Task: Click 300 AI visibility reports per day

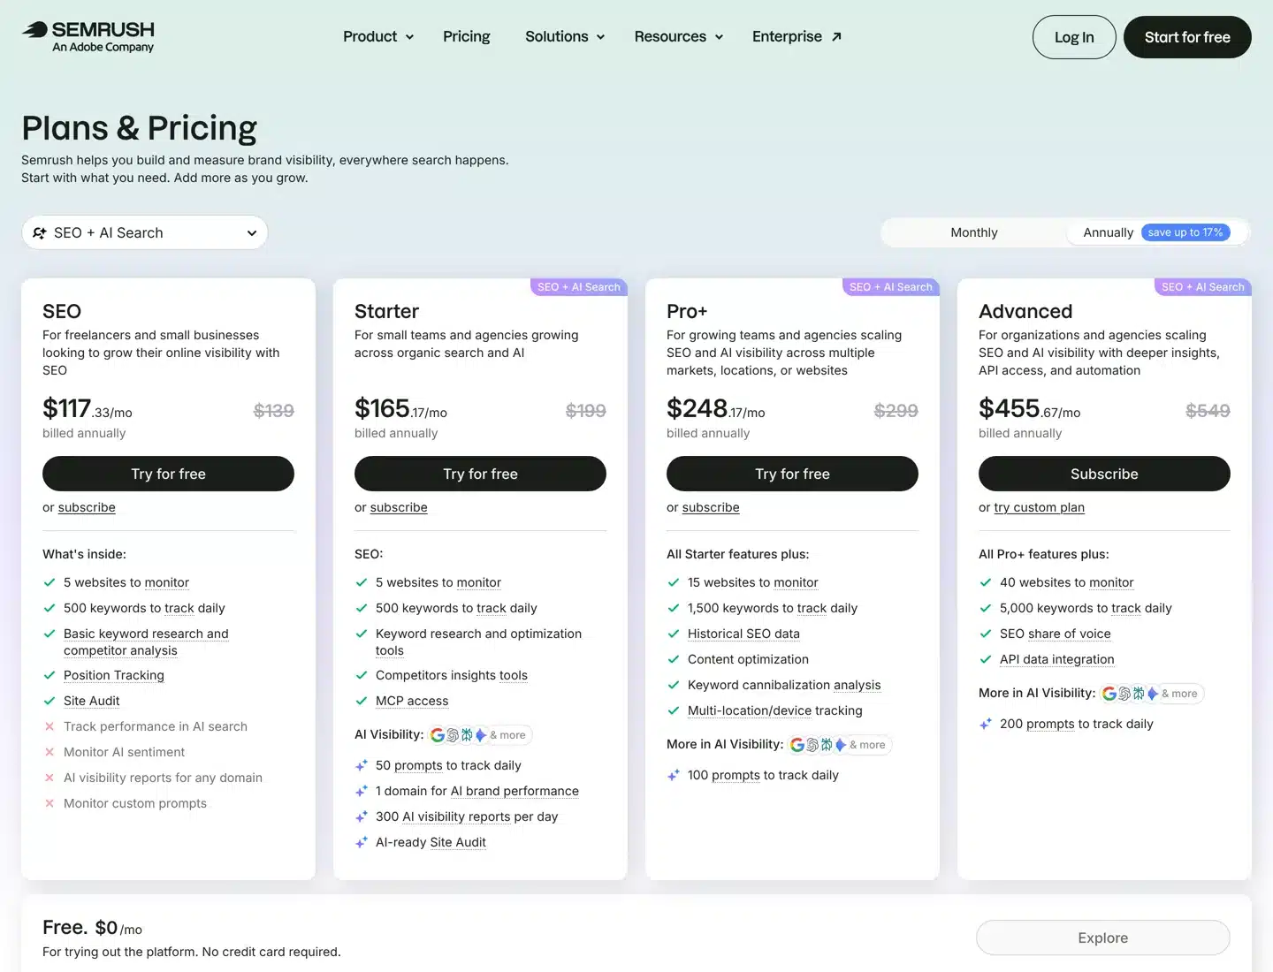Action: click(x=467, y=816)
